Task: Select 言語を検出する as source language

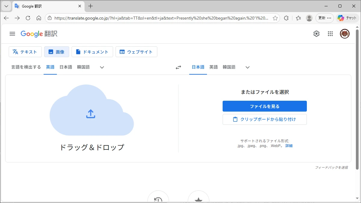Action: (26, 67)
